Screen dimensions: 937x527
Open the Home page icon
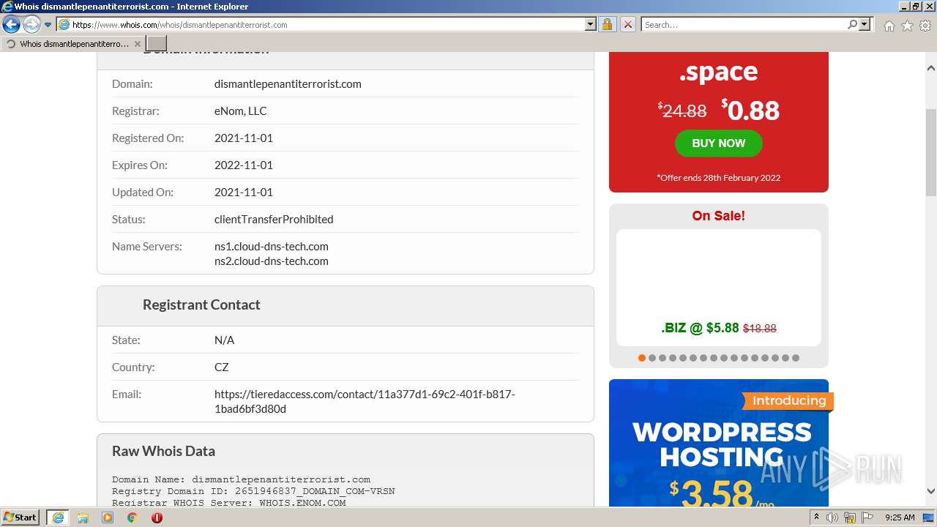889,26
